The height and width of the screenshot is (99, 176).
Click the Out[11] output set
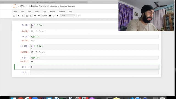click(33, 61)
